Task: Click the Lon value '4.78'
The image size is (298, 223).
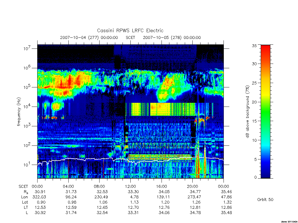Action: [x=134, y=197]
